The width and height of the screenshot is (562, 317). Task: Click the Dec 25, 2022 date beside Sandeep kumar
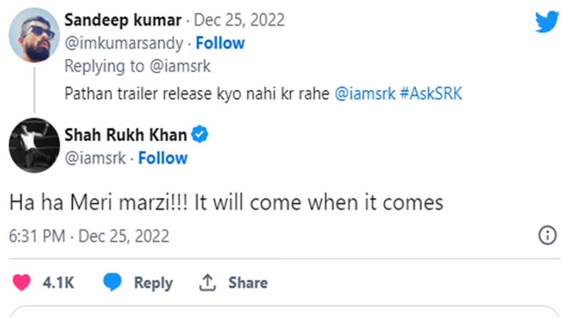tap(239, 20)
